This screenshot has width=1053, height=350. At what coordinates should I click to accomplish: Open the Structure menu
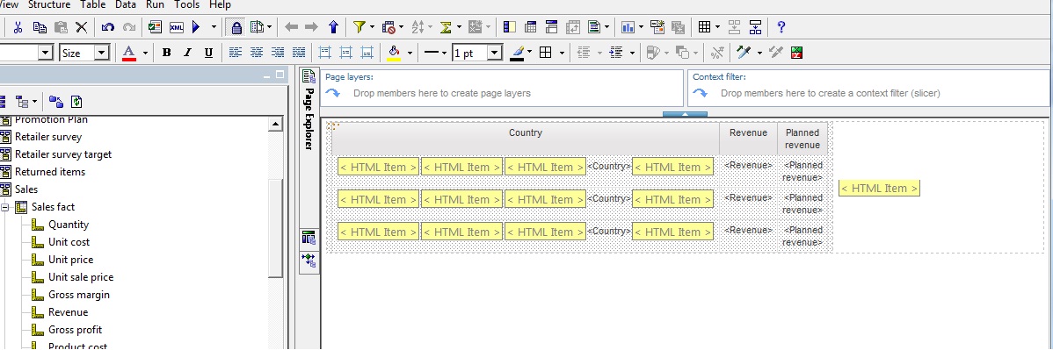pyautogui.click(x=50, y=4)
